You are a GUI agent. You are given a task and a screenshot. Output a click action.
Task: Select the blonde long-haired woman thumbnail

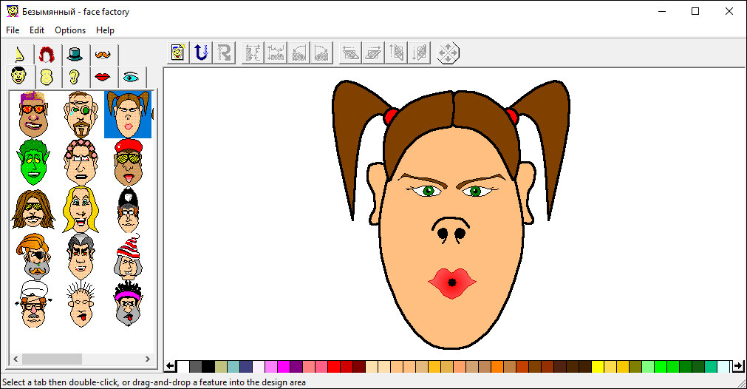[81, 209]
